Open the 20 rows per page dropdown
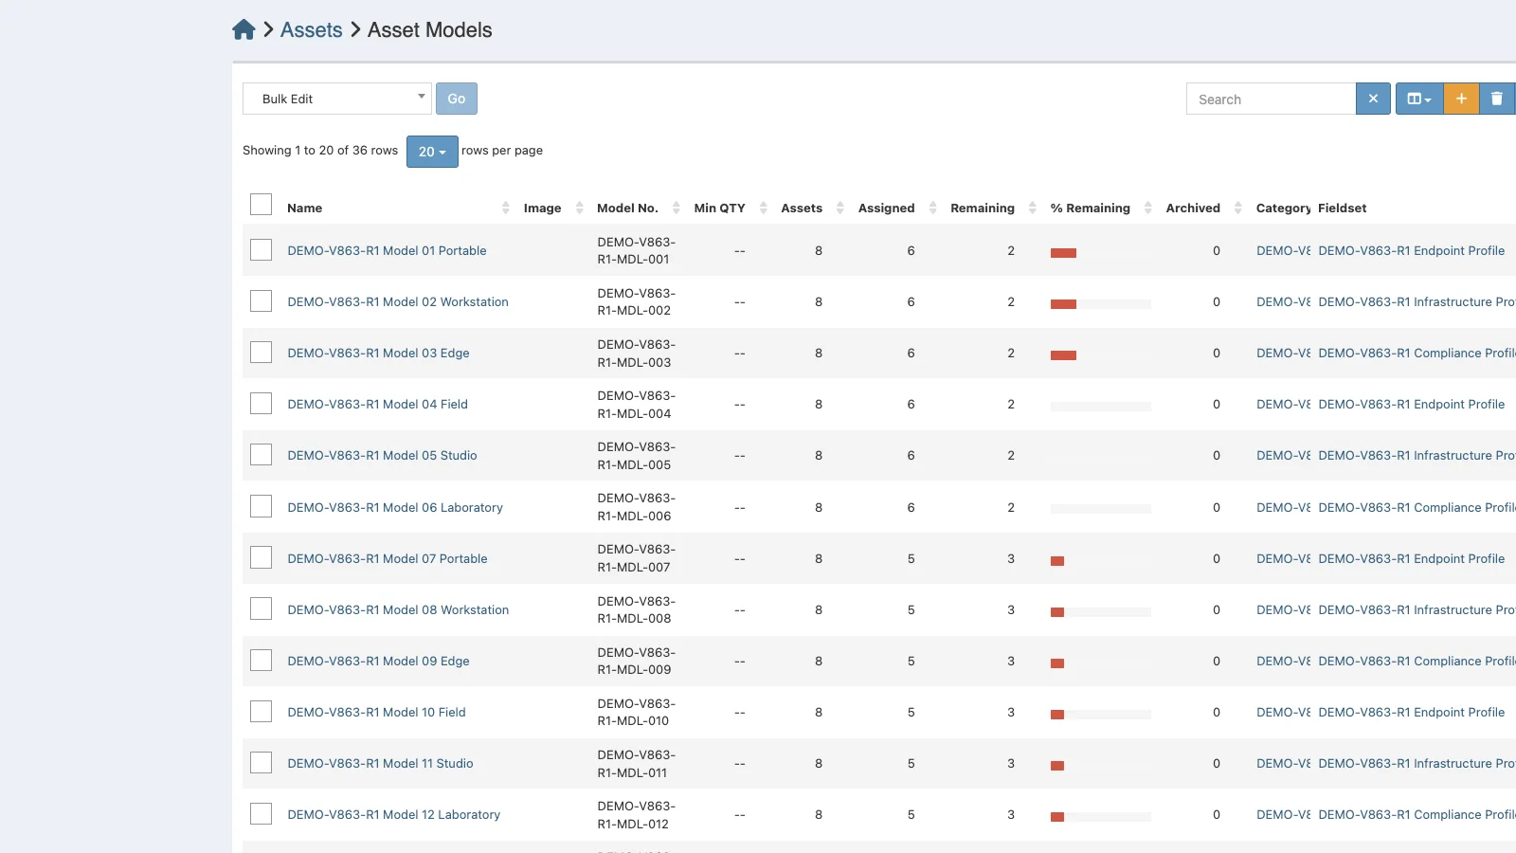1516x853 pixels. pos(432,152)
